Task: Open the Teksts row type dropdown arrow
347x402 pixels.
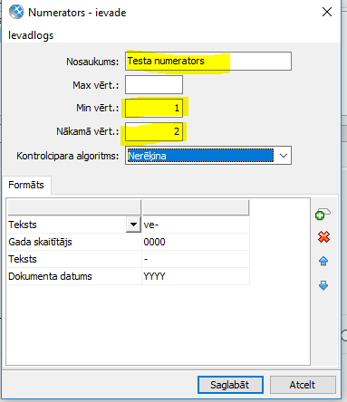Action: click(133, 225)
